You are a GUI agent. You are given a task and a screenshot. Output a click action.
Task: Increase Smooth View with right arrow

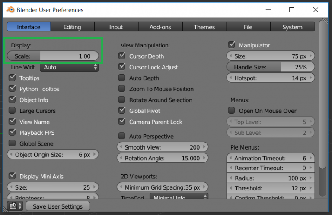pyautogui.click(x=204, y=147)
